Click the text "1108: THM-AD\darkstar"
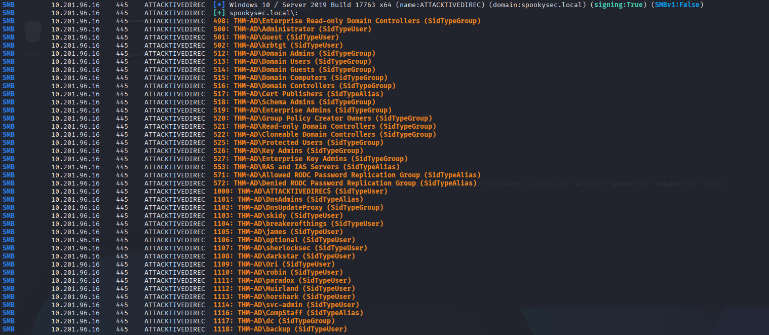 pyautogui.click(x=256, y=256)
